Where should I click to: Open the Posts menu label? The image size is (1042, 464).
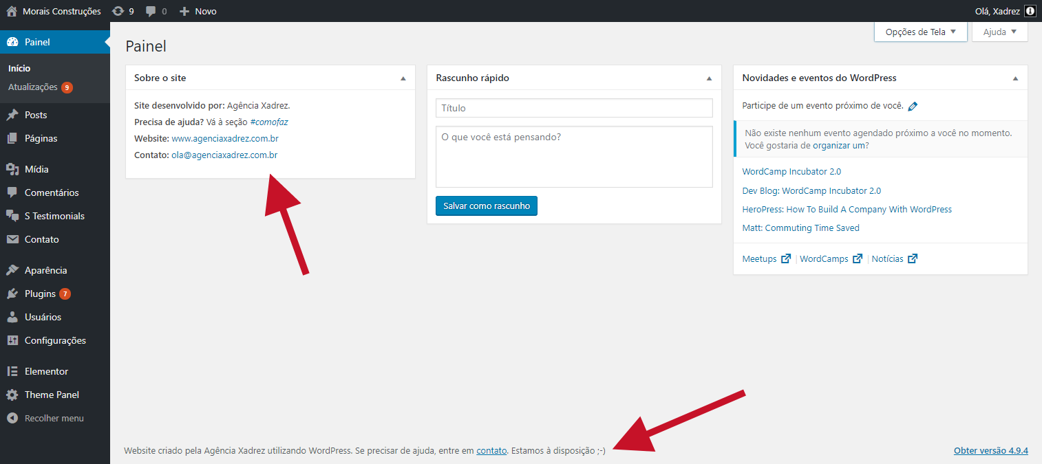pyautogui.click(x=36, y=115)
